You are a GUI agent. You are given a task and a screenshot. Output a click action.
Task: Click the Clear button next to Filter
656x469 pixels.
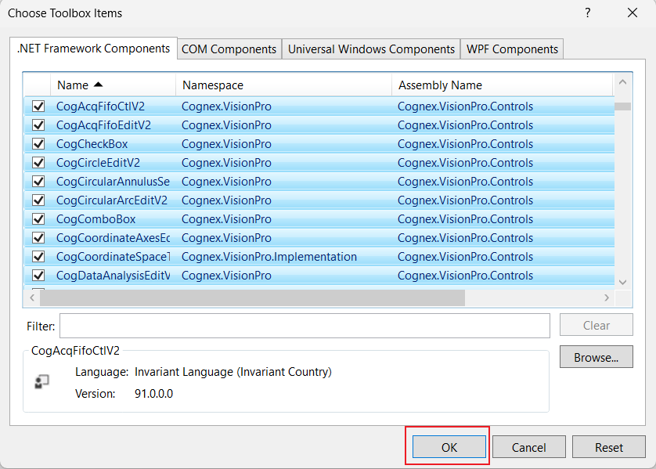point(596,325)
